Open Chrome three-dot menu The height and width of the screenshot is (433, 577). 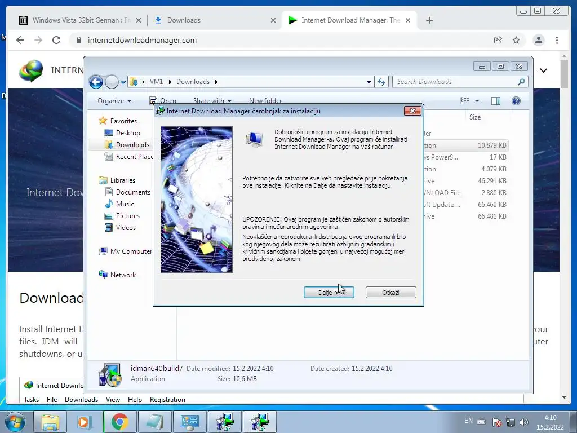[x=557, y=40]
